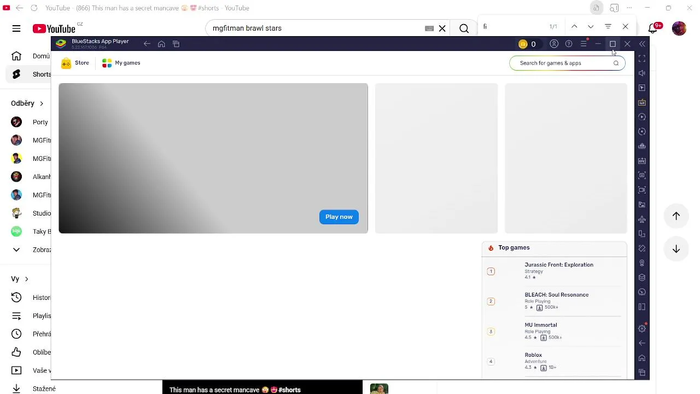Open set location pin icon in BlueStacks

[642, 263]
